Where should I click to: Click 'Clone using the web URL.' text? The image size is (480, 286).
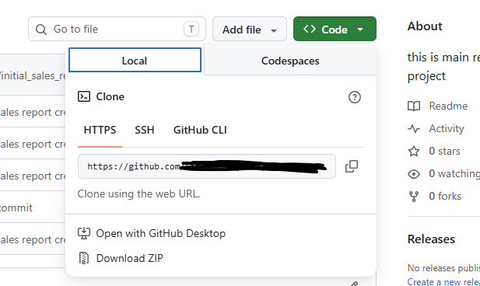click(138, 194)
